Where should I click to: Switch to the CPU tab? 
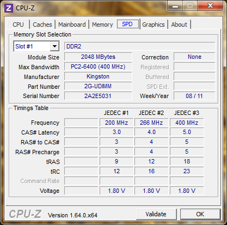(x=18, y=25)
